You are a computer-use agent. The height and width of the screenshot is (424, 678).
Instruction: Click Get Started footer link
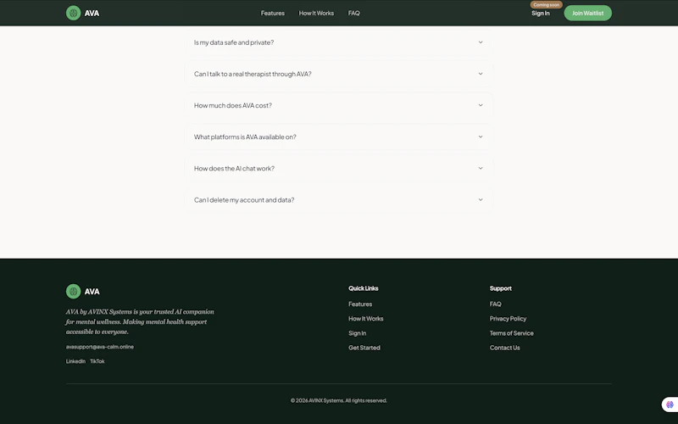click(x=364, y=348)
